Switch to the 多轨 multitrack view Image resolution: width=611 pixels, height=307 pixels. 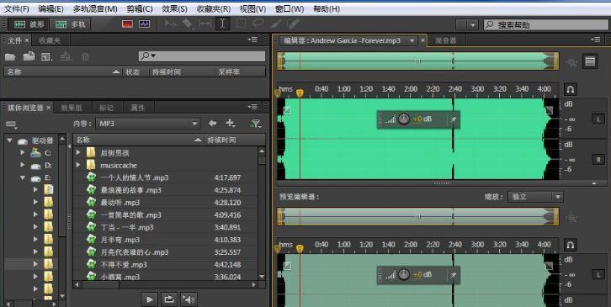pos(70,24)
